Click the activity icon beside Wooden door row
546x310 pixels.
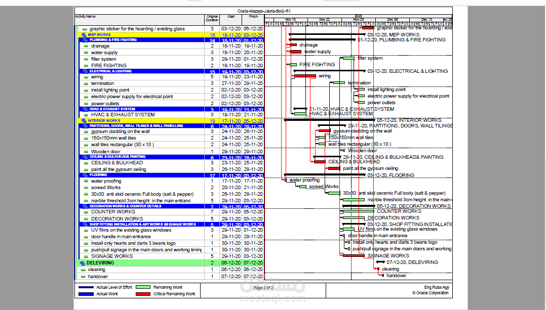pyautogui.click(x=86, y=152)
